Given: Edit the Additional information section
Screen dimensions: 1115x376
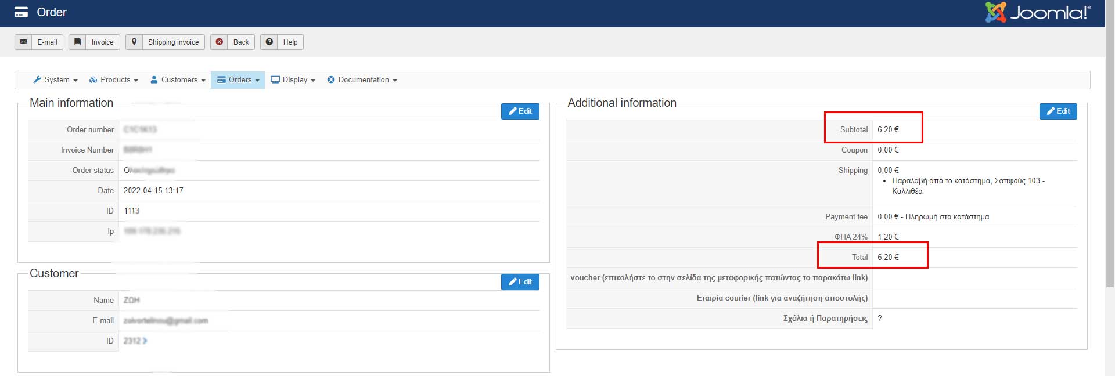Looking at the screenshot, I should (1058, 111).
